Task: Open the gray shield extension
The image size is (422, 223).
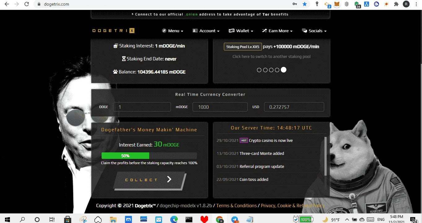Action: [347, 4]
